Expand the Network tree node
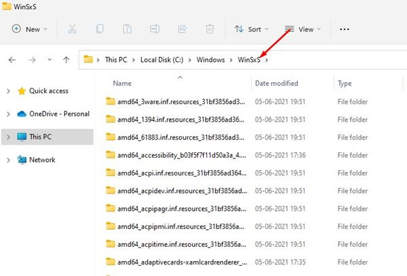 [x=8, y=160]
